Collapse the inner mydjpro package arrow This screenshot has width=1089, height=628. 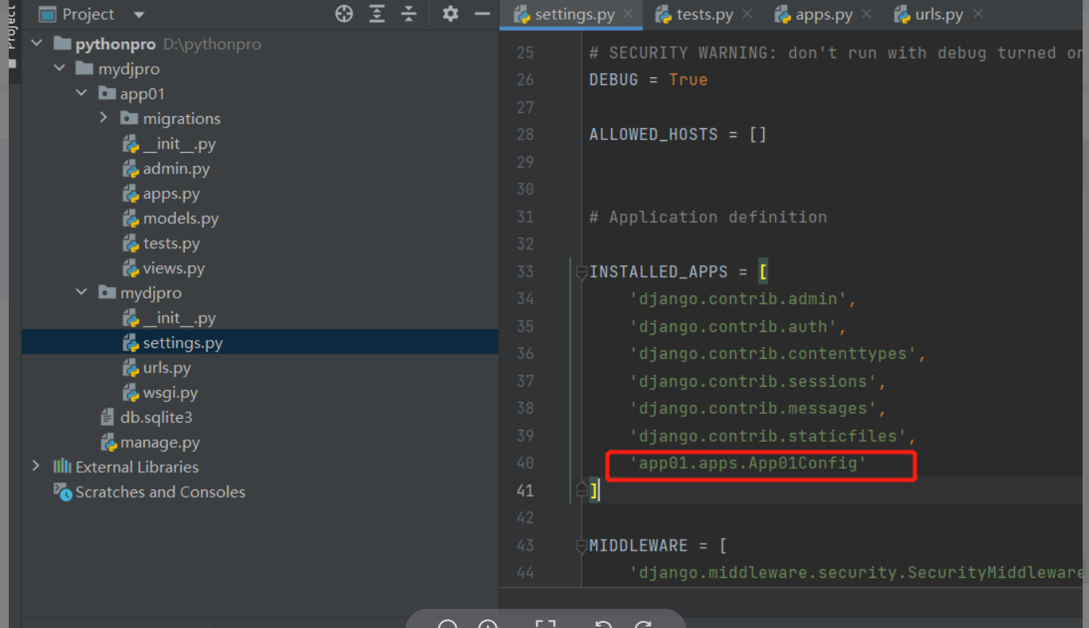(x=81, y=292)
